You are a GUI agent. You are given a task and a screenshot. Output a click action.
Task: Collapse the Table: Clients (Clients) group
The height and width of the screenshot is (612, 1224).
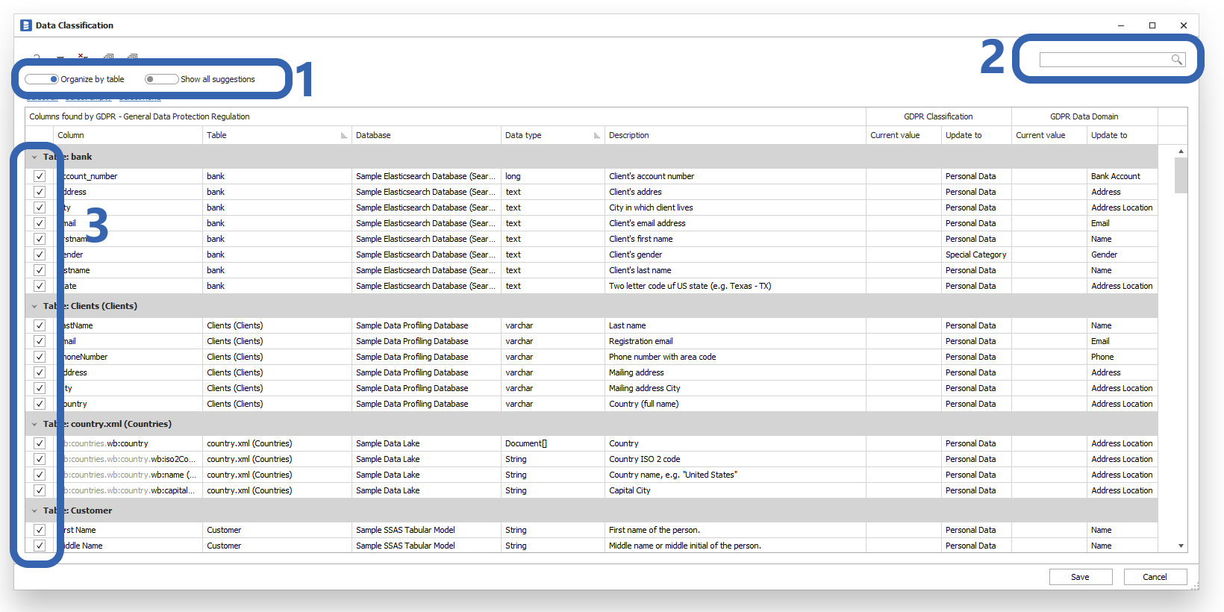coord(34,306)
